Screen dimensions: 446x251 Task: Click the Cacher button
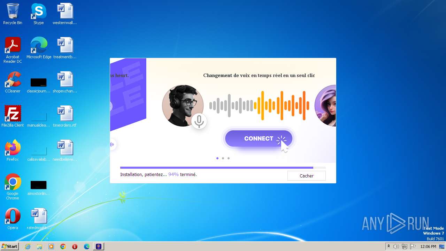[307, 176]
